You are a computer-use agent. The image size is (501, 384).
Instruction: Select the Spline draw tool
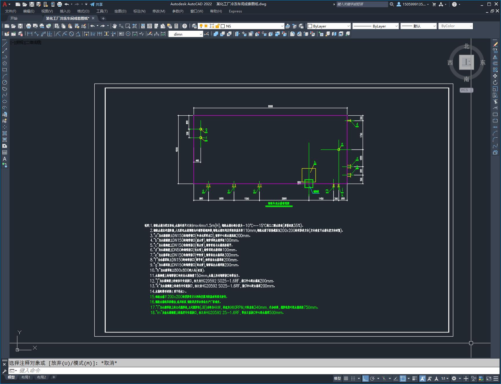5,95
